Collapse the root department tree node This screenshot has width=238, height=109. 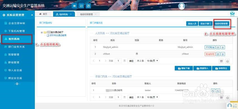coord(42,32)
